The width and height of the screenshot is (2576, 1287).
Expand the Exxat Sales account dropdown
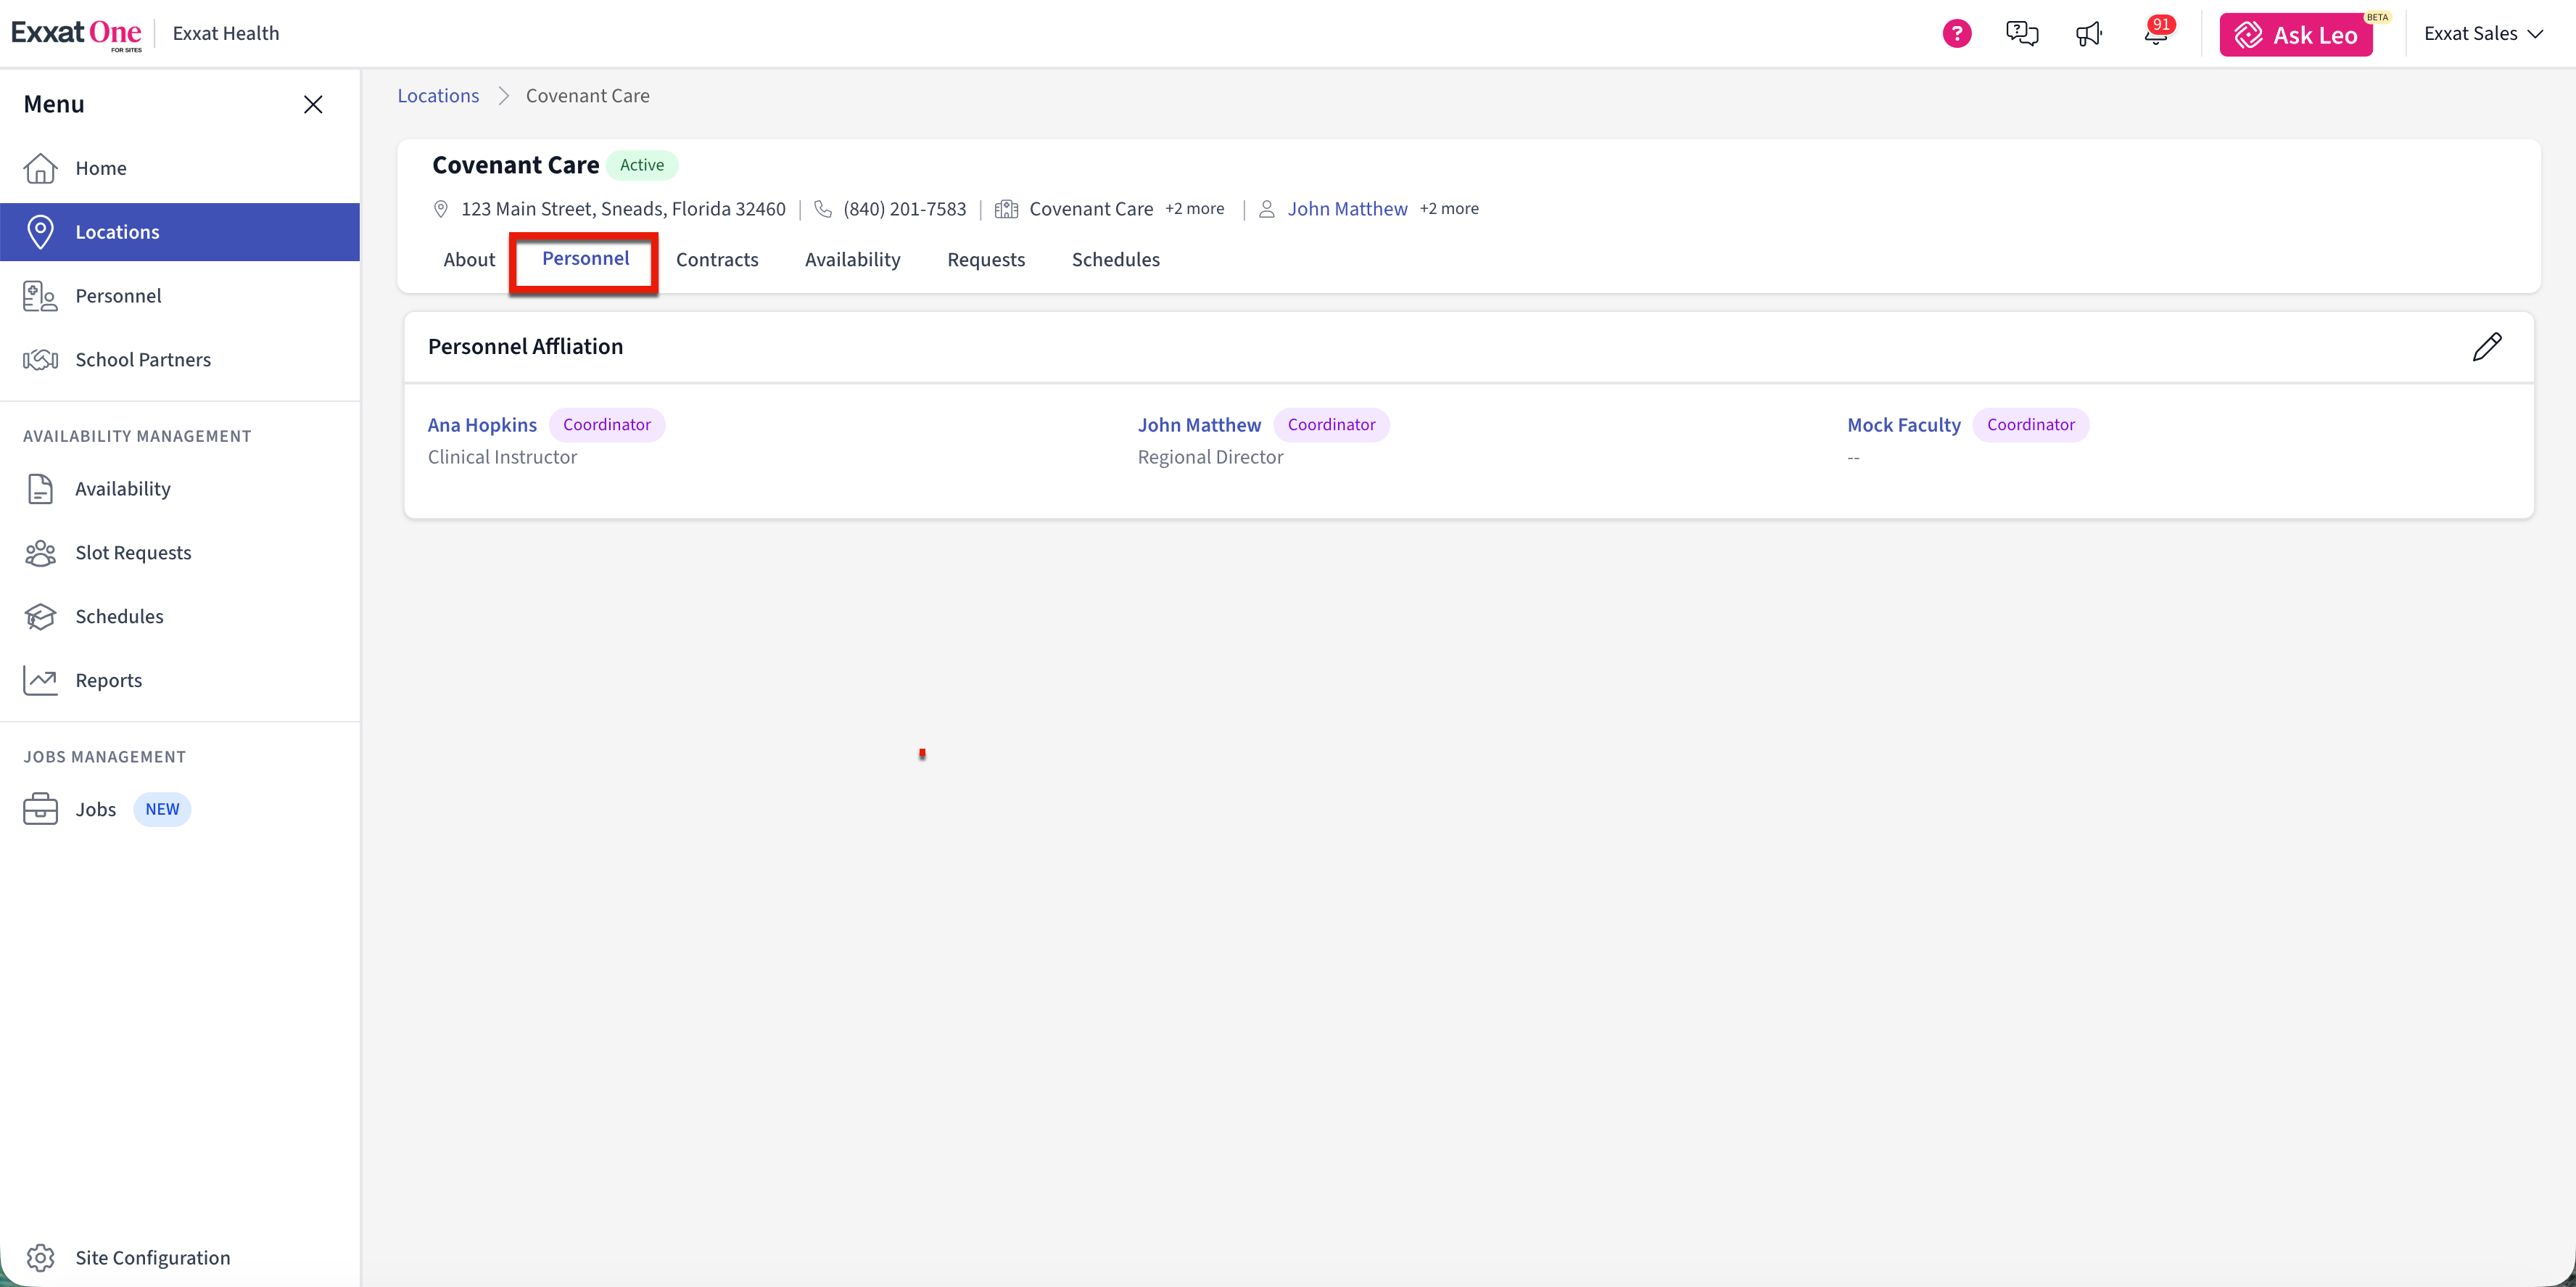pos(2483,34)
